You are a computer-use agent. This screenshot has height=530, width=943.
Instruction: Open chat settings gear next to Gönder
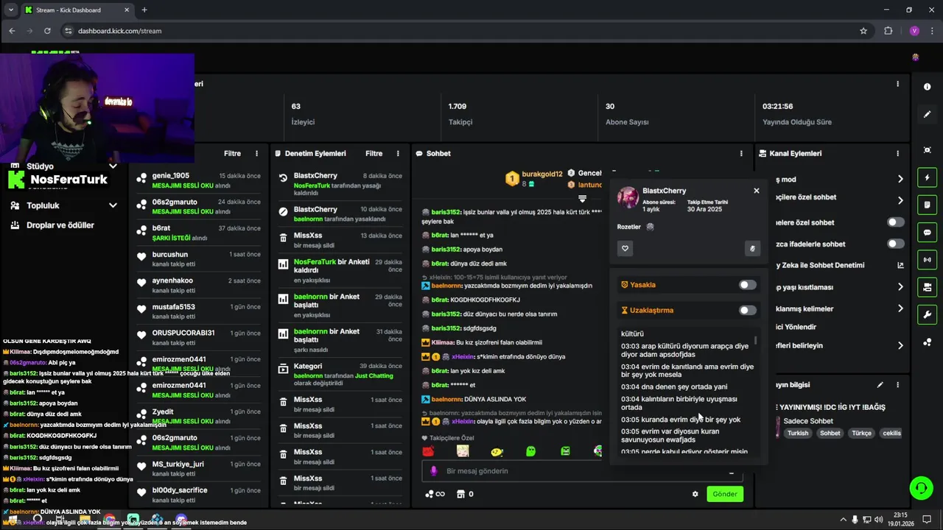pos(695,494)
